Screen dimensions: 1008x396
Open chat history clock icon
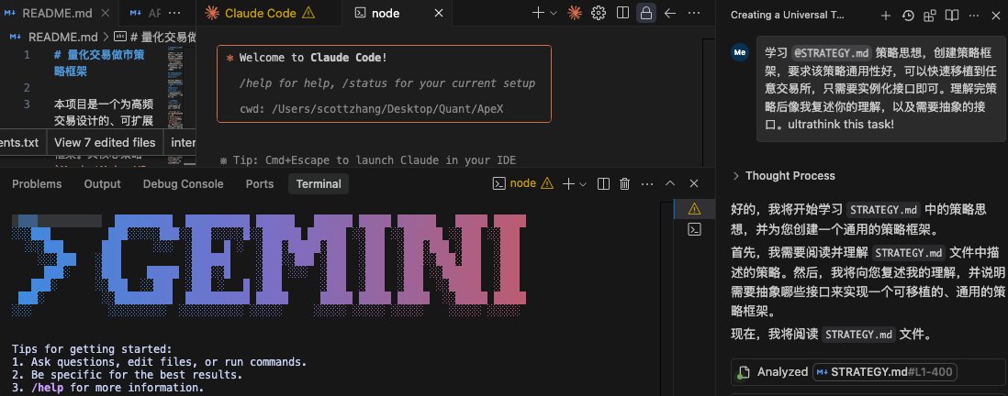point(908,16)
